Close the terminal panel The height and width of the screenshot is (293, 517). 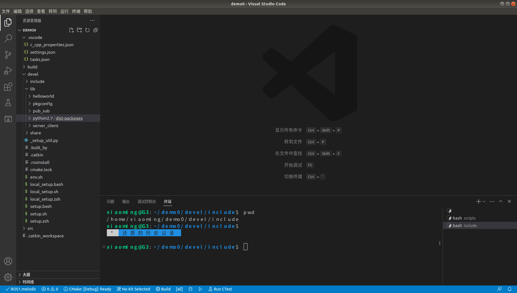(x=509, y=201)
